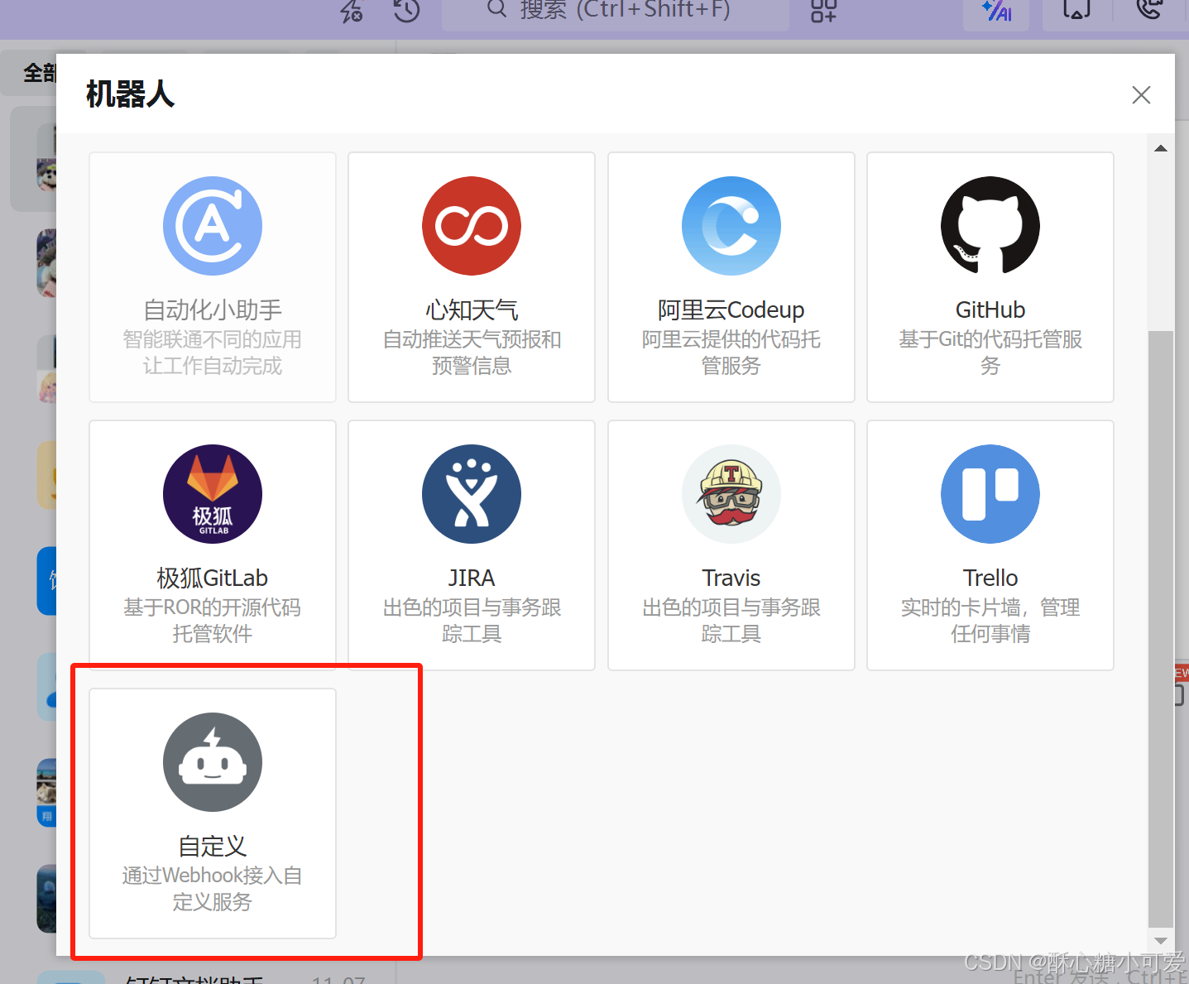Click the lightning icon in top bar
The image size is (1189, 984).
pyautogui.click(x=352, y=10)
